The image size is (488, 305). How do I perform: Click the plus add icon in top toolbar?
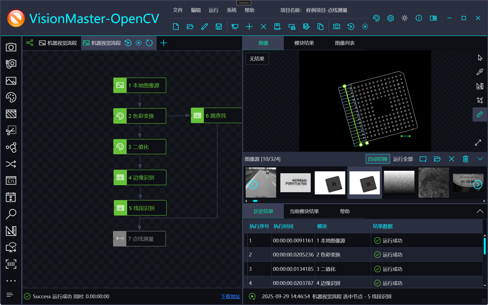pyautogui.click(x=249, y=27)
